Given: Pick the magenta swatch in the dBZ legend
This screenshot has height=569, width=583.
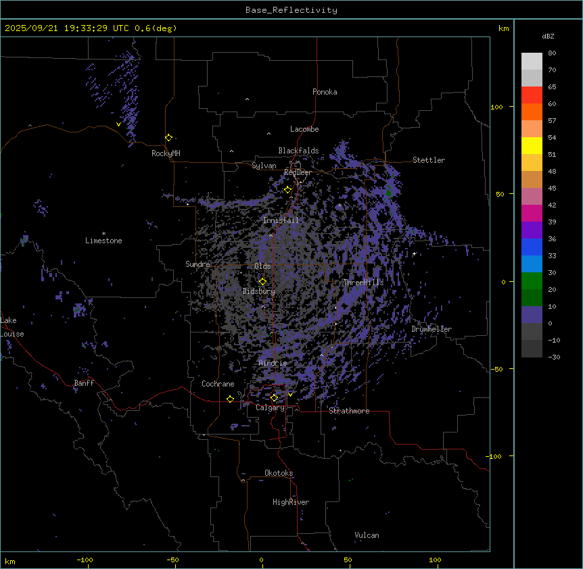Looking at the screenshot, I should tap(532, 214).
